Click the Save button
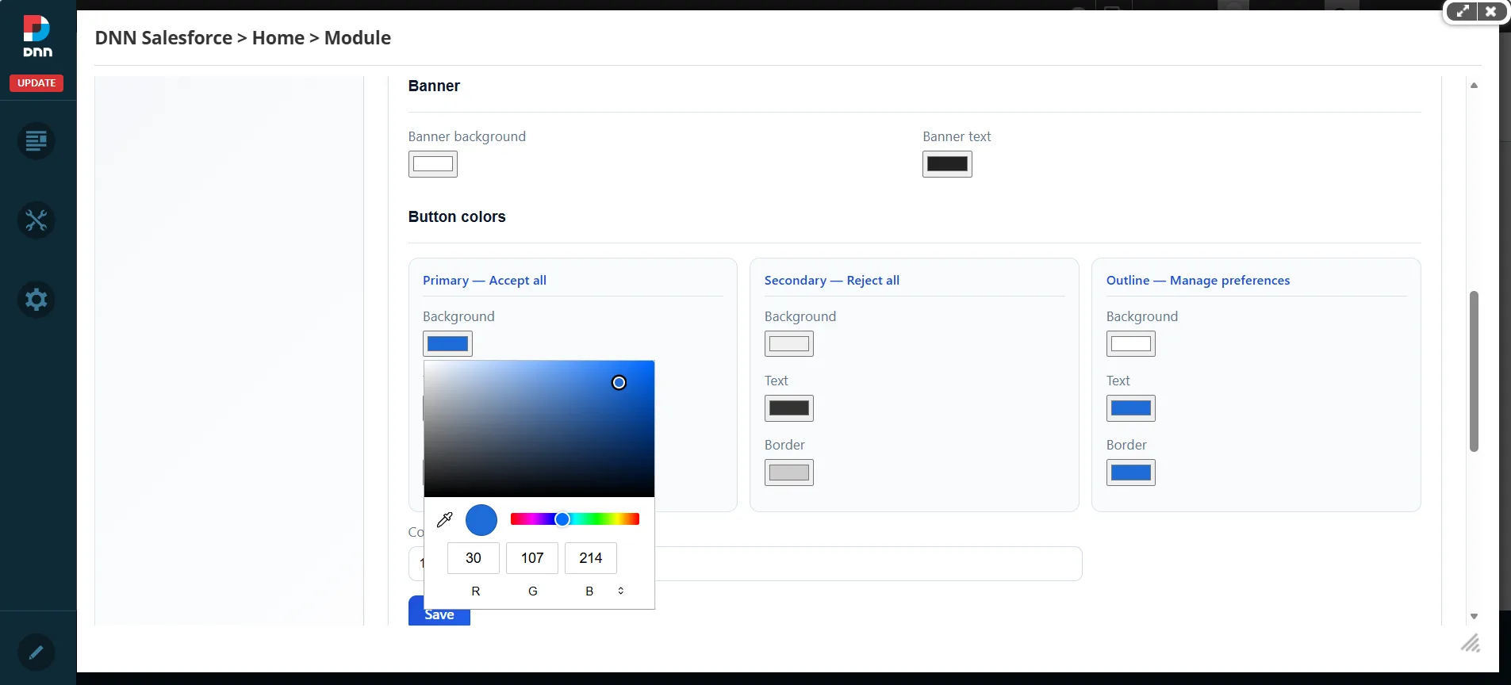This screenshot has height=685, width=1511. coord(439,611)
